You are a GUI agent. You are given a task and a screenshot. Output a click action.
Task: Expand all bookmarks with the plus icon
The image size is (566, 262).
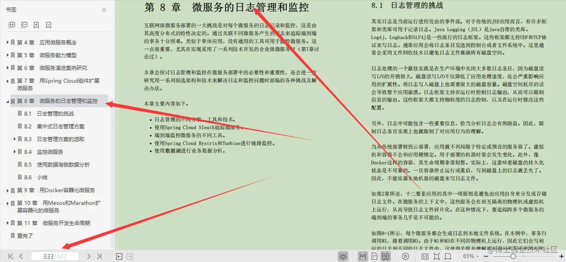pos(11,25)
